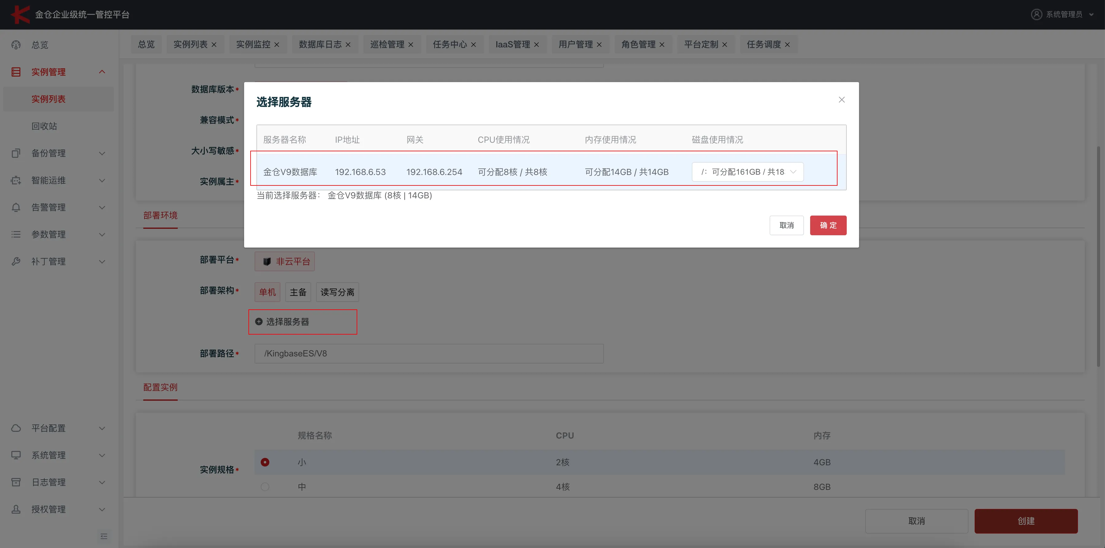
Task: Select the 中 instance specification radio button
Action: click(265, 486)
